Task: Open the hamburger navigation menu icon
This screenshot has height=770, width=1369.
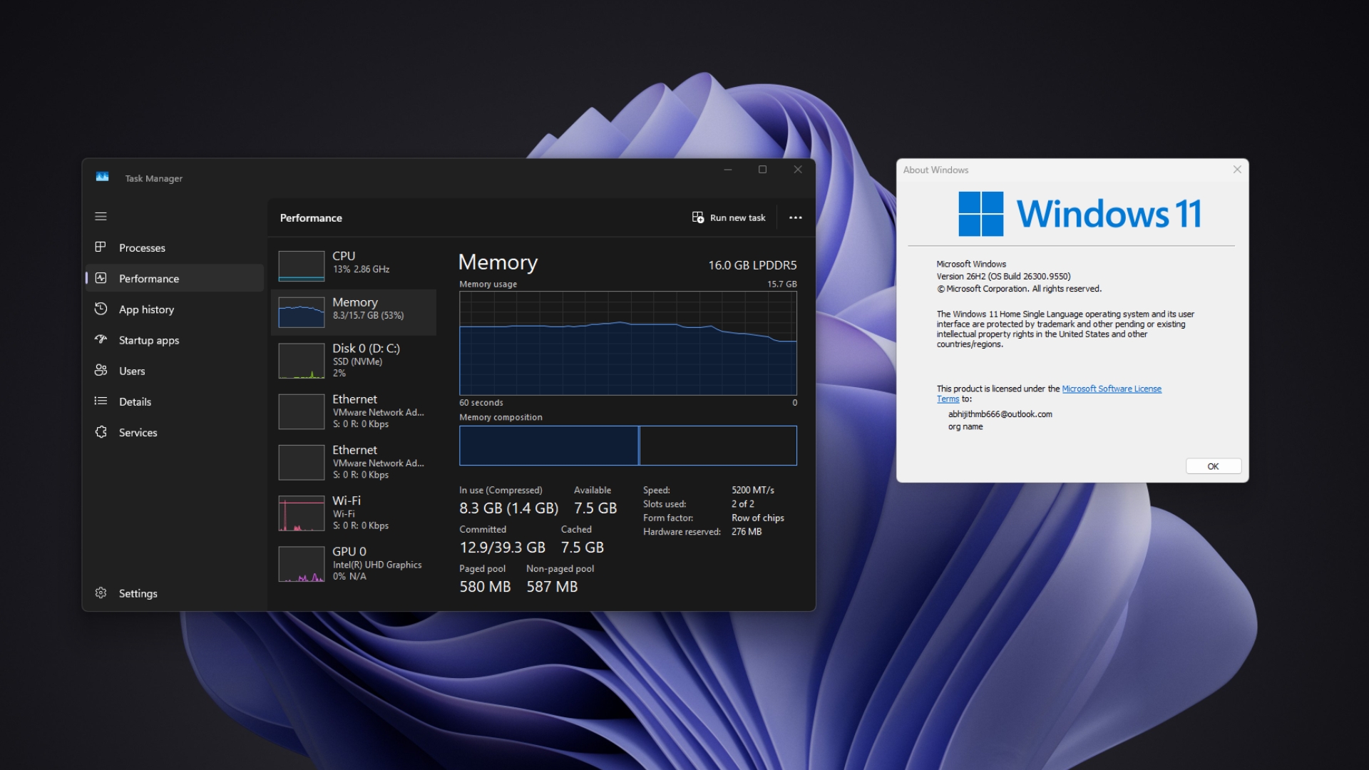Action: 101,216
